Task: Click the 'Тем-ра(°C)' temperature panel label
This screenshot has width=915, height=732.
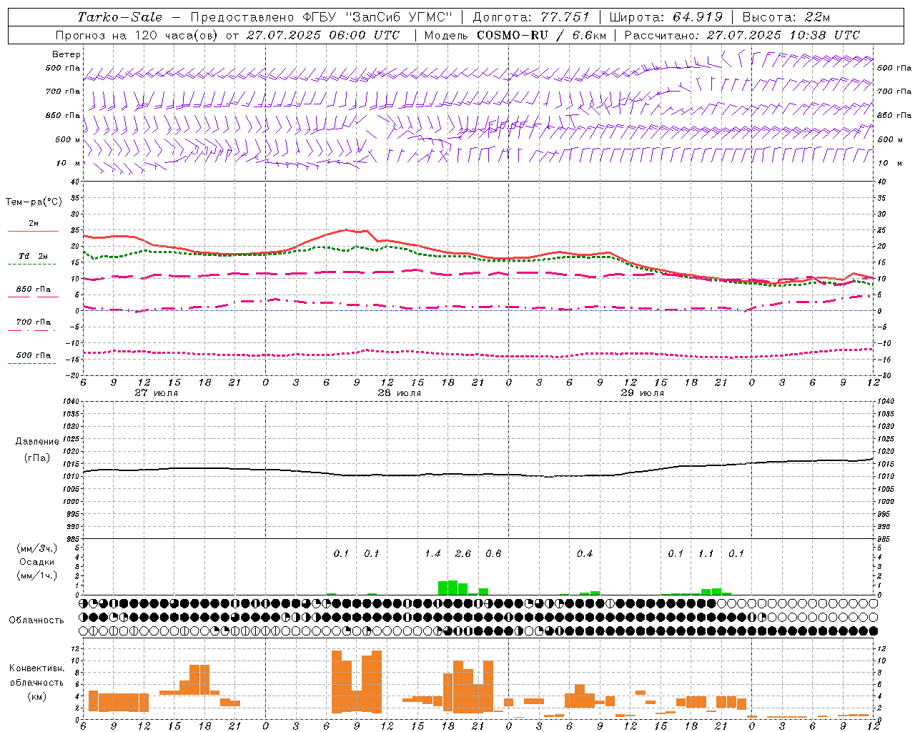Action: 34,202
